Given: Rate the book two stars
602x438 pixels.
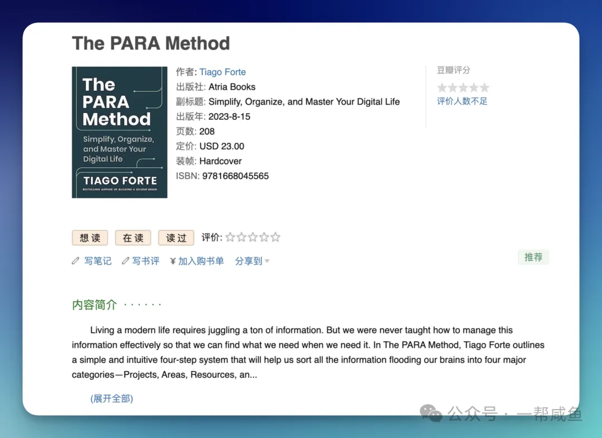Looking at the screenshot, I should click(241, 237).
